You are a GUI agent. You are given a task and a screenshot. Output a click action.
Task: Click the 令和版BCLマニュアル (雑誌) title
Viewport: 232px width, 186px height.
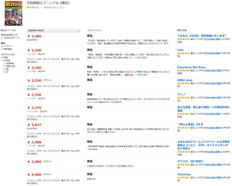point(48,3)
